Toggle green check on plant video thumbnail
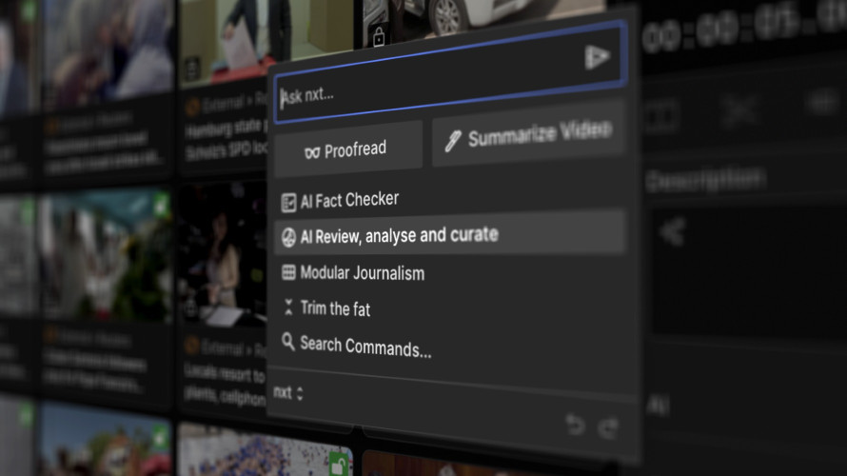Screen dimensions: 847x476 point(161,203)
